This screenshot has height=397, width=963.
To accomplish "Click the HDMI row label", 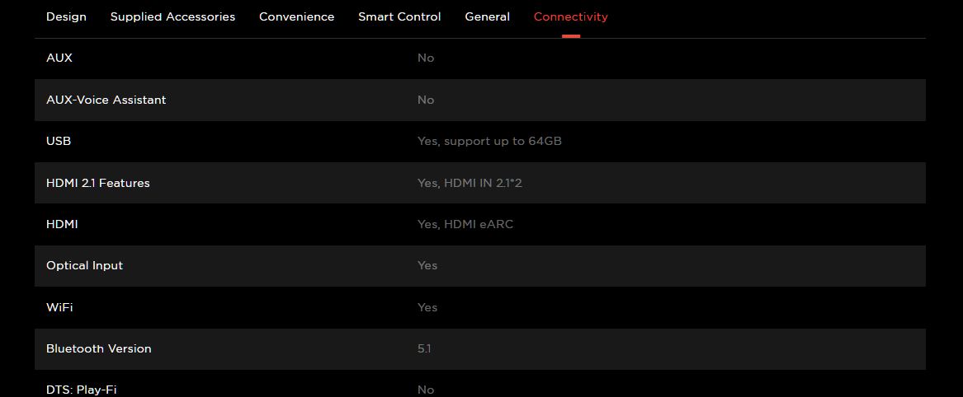I will point(62,224).
